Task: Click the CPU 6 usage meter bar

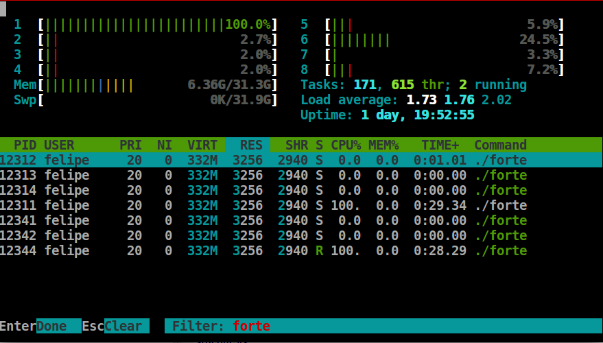Action: pyautogui.click(x=445, y=40)
